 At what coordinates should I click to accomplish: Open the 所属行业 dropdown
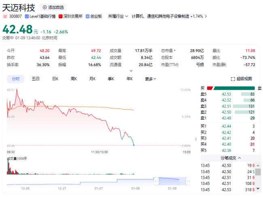[118, 17]
